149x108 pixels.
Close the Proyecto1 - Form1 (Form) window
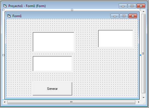(x=141, y=6)
